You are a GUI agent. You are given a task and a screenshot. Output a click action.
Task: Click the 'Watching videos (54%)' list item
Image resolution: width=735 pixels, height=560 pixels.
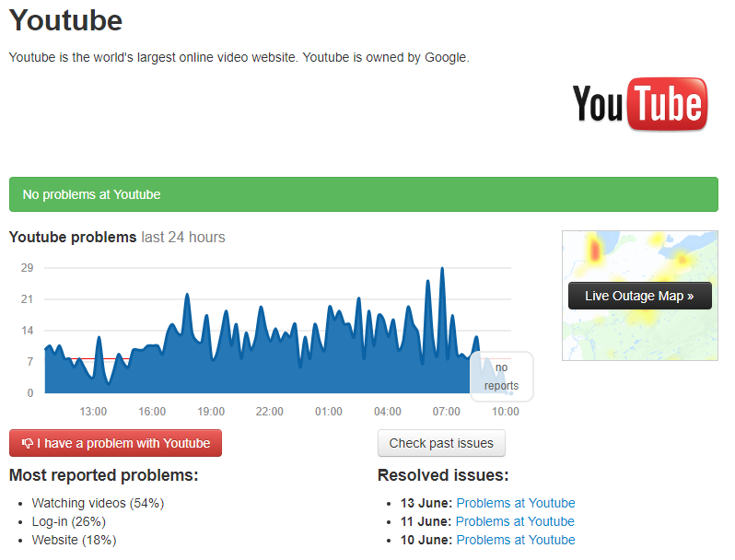coord(98,503)
